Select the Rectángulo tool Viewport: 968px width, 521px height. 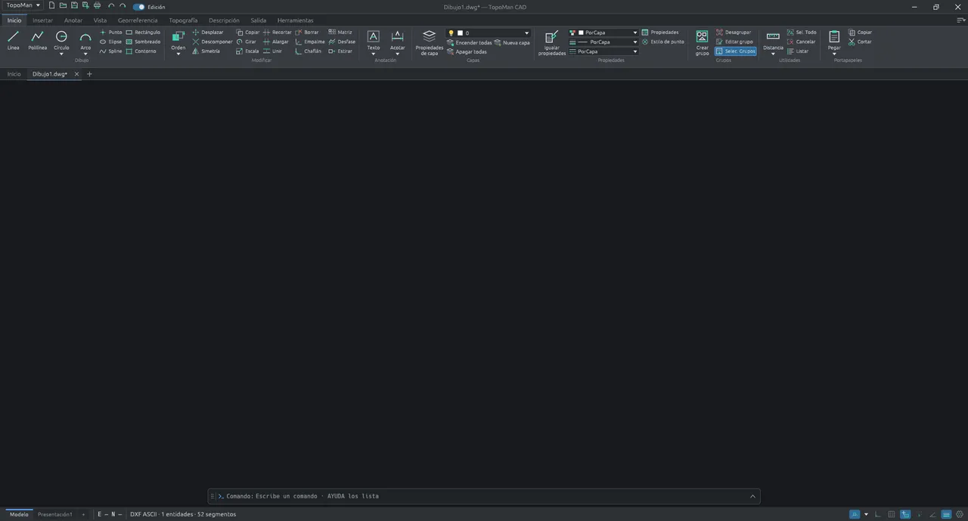[143, 32]
